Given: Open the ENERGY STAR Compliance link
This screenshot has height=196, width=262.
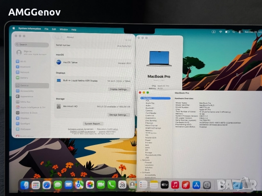Looking at the screenshot, I should pos(83,131).
